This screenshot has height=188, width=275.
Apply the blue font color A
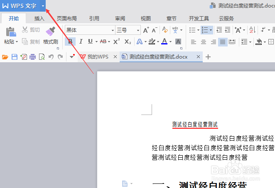pyautogui.click(x=165, y=42)
